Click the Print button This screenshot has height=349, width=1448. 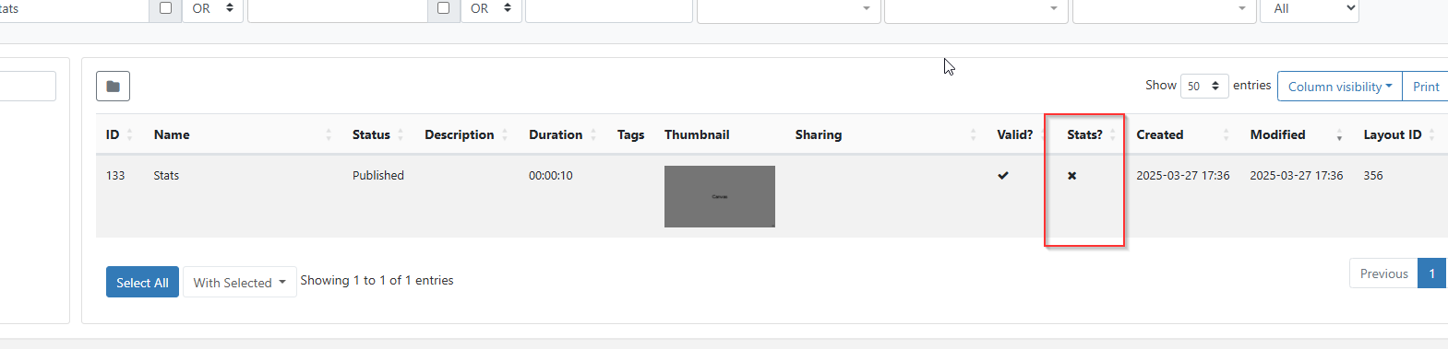[1425, 87]
